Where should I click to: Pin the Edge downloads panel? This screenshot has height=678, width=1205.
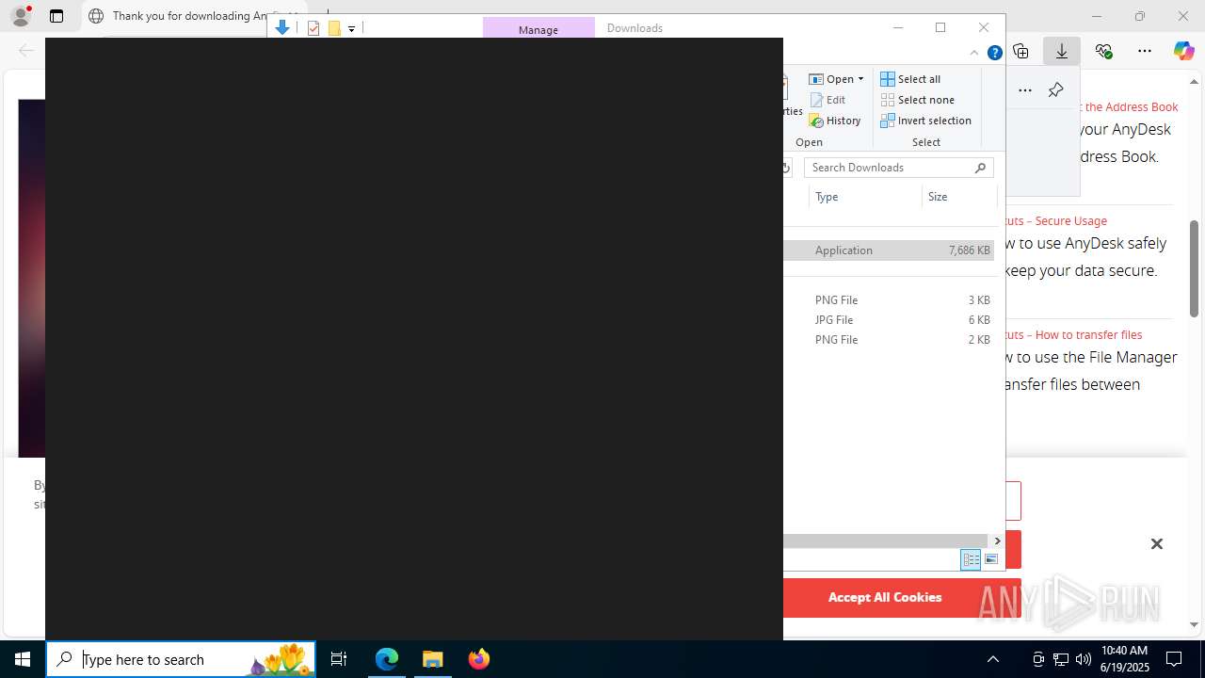point(1056,90)
